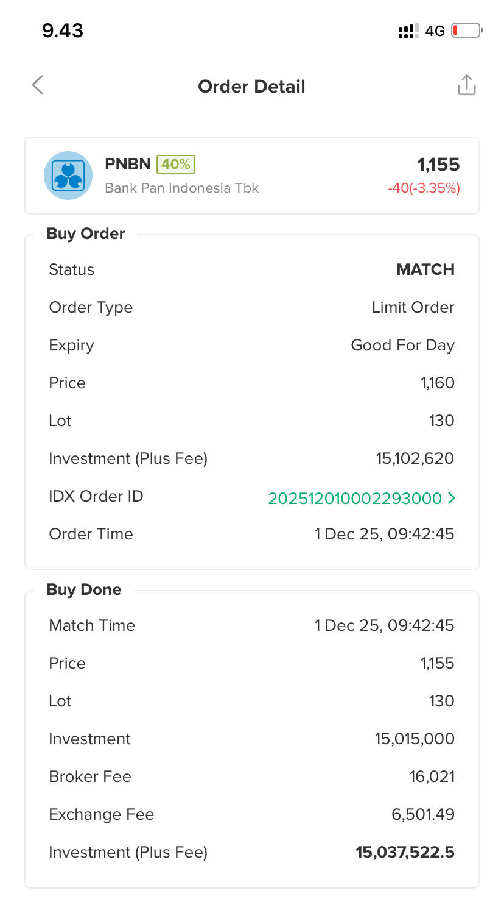Expand IDX Order ID with green chevron
Screen dimensions: 504x899
click(x=451, y=498)
